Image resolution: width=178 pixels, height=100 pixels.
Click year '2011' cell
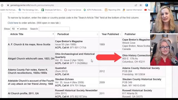click(102, 93)
